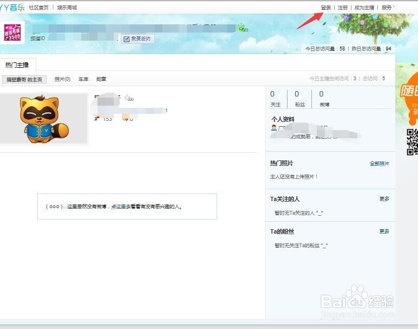
Task: Click the 总访问：5 text
Action: pos(374,79)
